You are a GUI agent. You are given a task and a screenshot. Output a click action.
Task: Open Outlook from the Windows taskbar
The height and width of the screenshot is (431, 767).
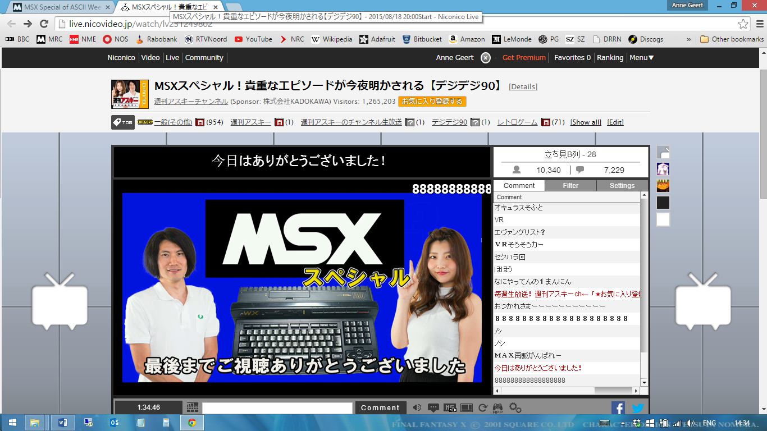coord(115,423)
